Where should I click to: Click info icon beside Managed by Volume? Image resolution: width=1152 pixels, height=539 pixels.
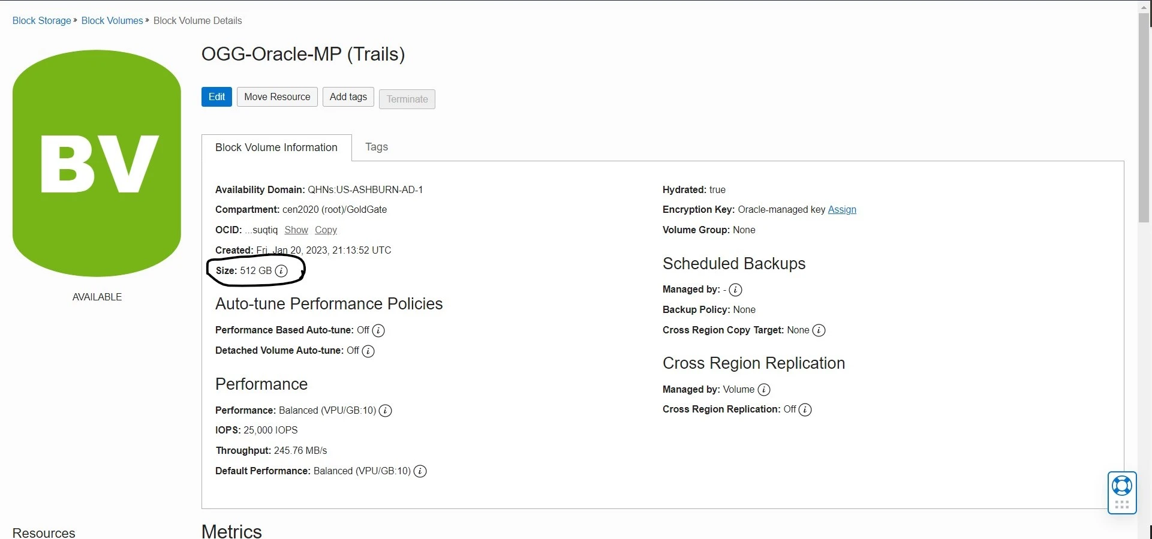764,390
